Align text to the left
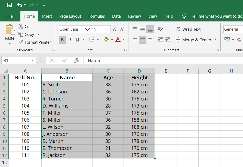This screenshot has height=167, width=243. [x=135, y=40]
